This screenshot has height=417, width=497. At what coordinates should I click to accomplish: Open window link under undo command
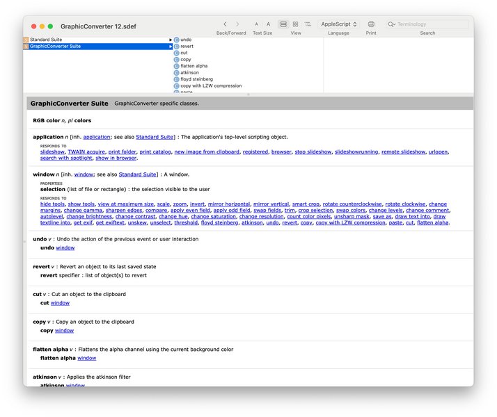[x=65, y=247]
